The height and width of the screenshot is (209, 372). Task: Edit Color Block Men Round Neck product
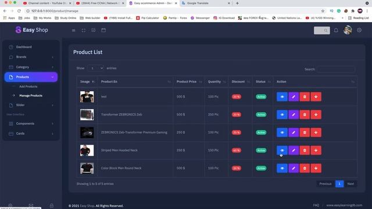click(294, 168)
